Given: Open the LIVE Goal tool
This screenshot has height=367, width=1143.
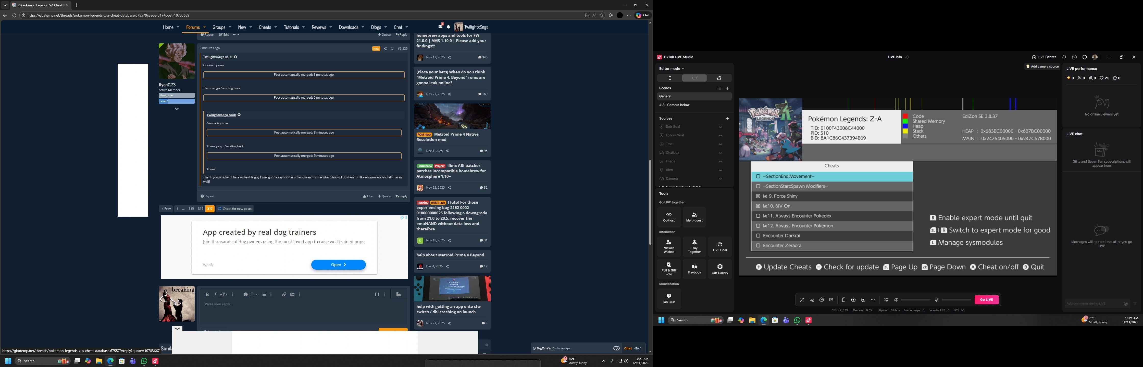Looking at the screenshot, I should click(720, 247).
